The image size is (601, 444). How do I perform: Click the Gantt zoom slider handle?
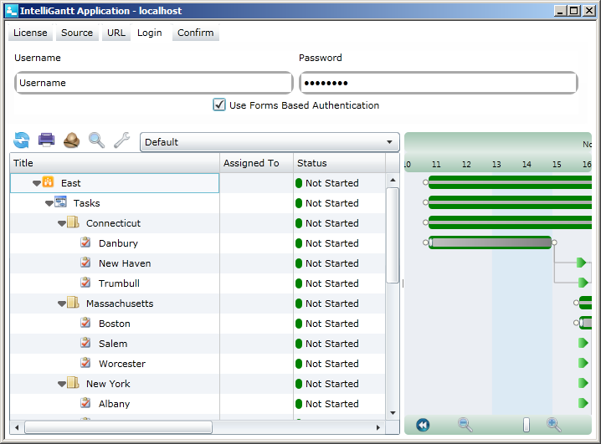click(527, 425)
